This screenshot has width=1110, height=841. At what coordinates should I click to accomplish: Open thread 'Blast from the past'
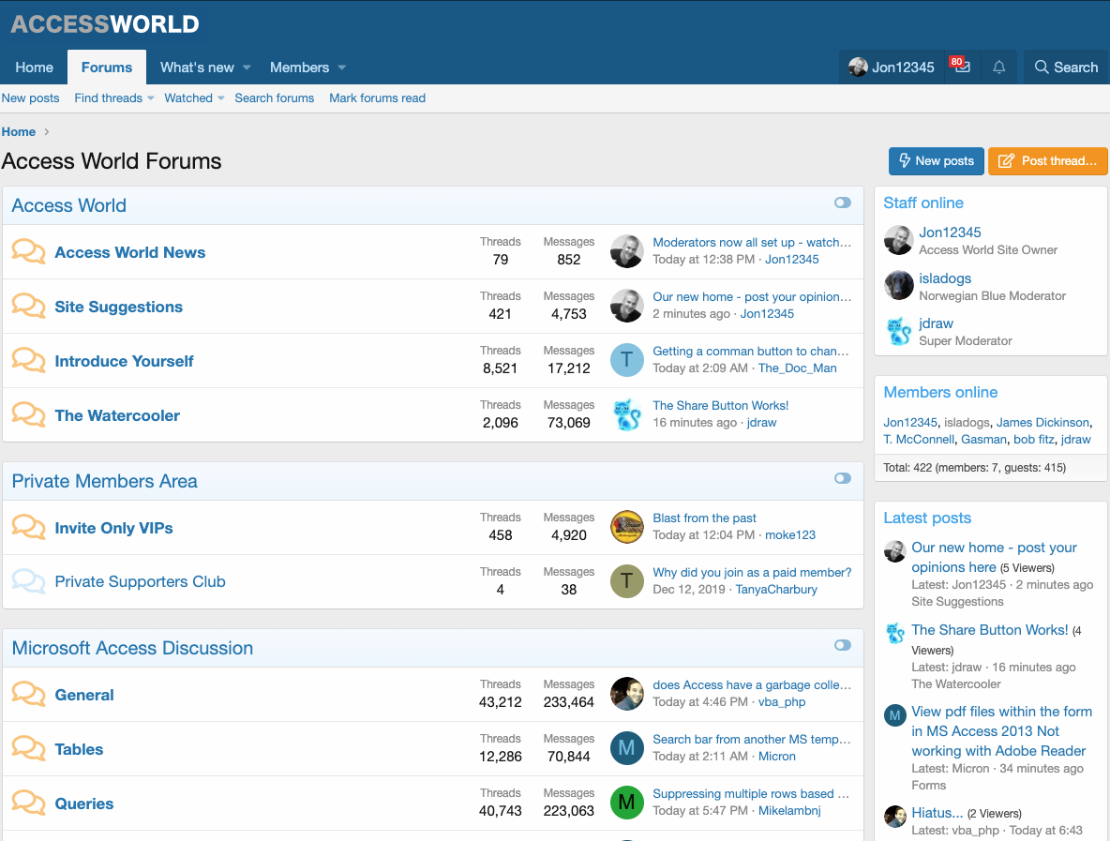(704, 518)
